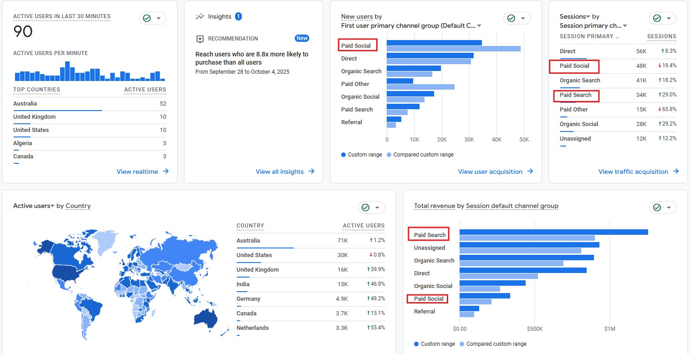The width and height of the screenshot is (691, 354).
Task: Click the arrow icon beside View realtime
Action: pos(166,172)
